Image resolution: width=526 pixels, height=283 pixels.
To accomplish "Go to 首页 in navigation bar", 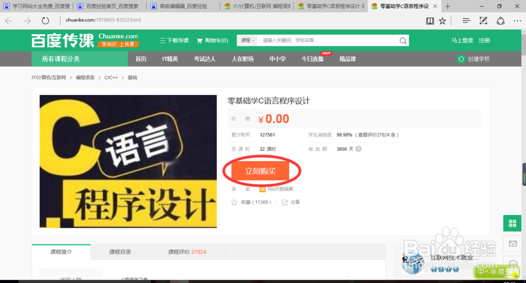I will click(x=141, y=59).
